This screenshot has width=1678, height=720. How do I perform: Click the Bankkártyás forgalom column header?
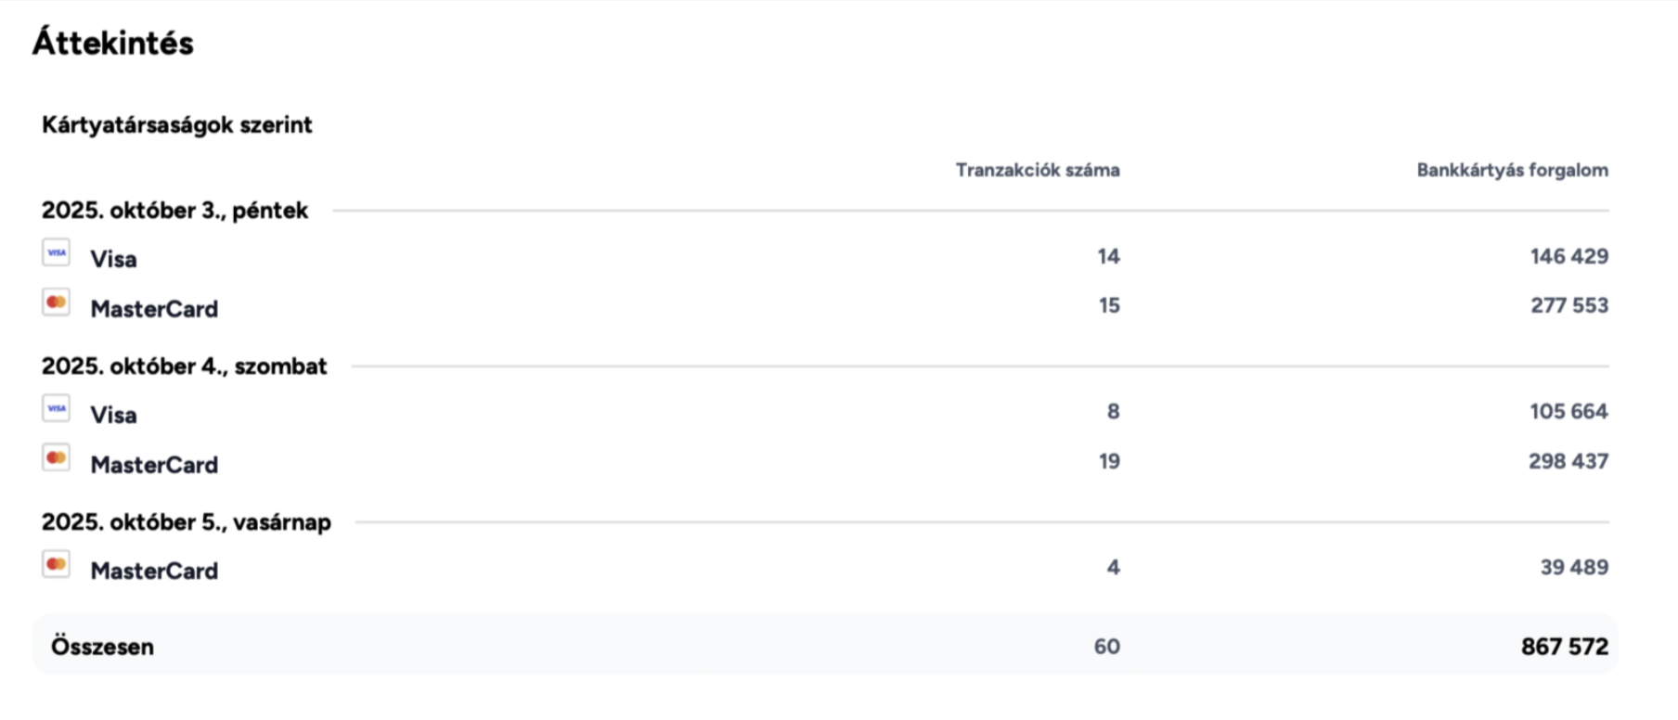[1512, 170]
